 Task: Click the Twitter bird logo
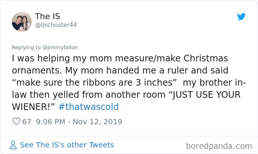pos(241,17)
